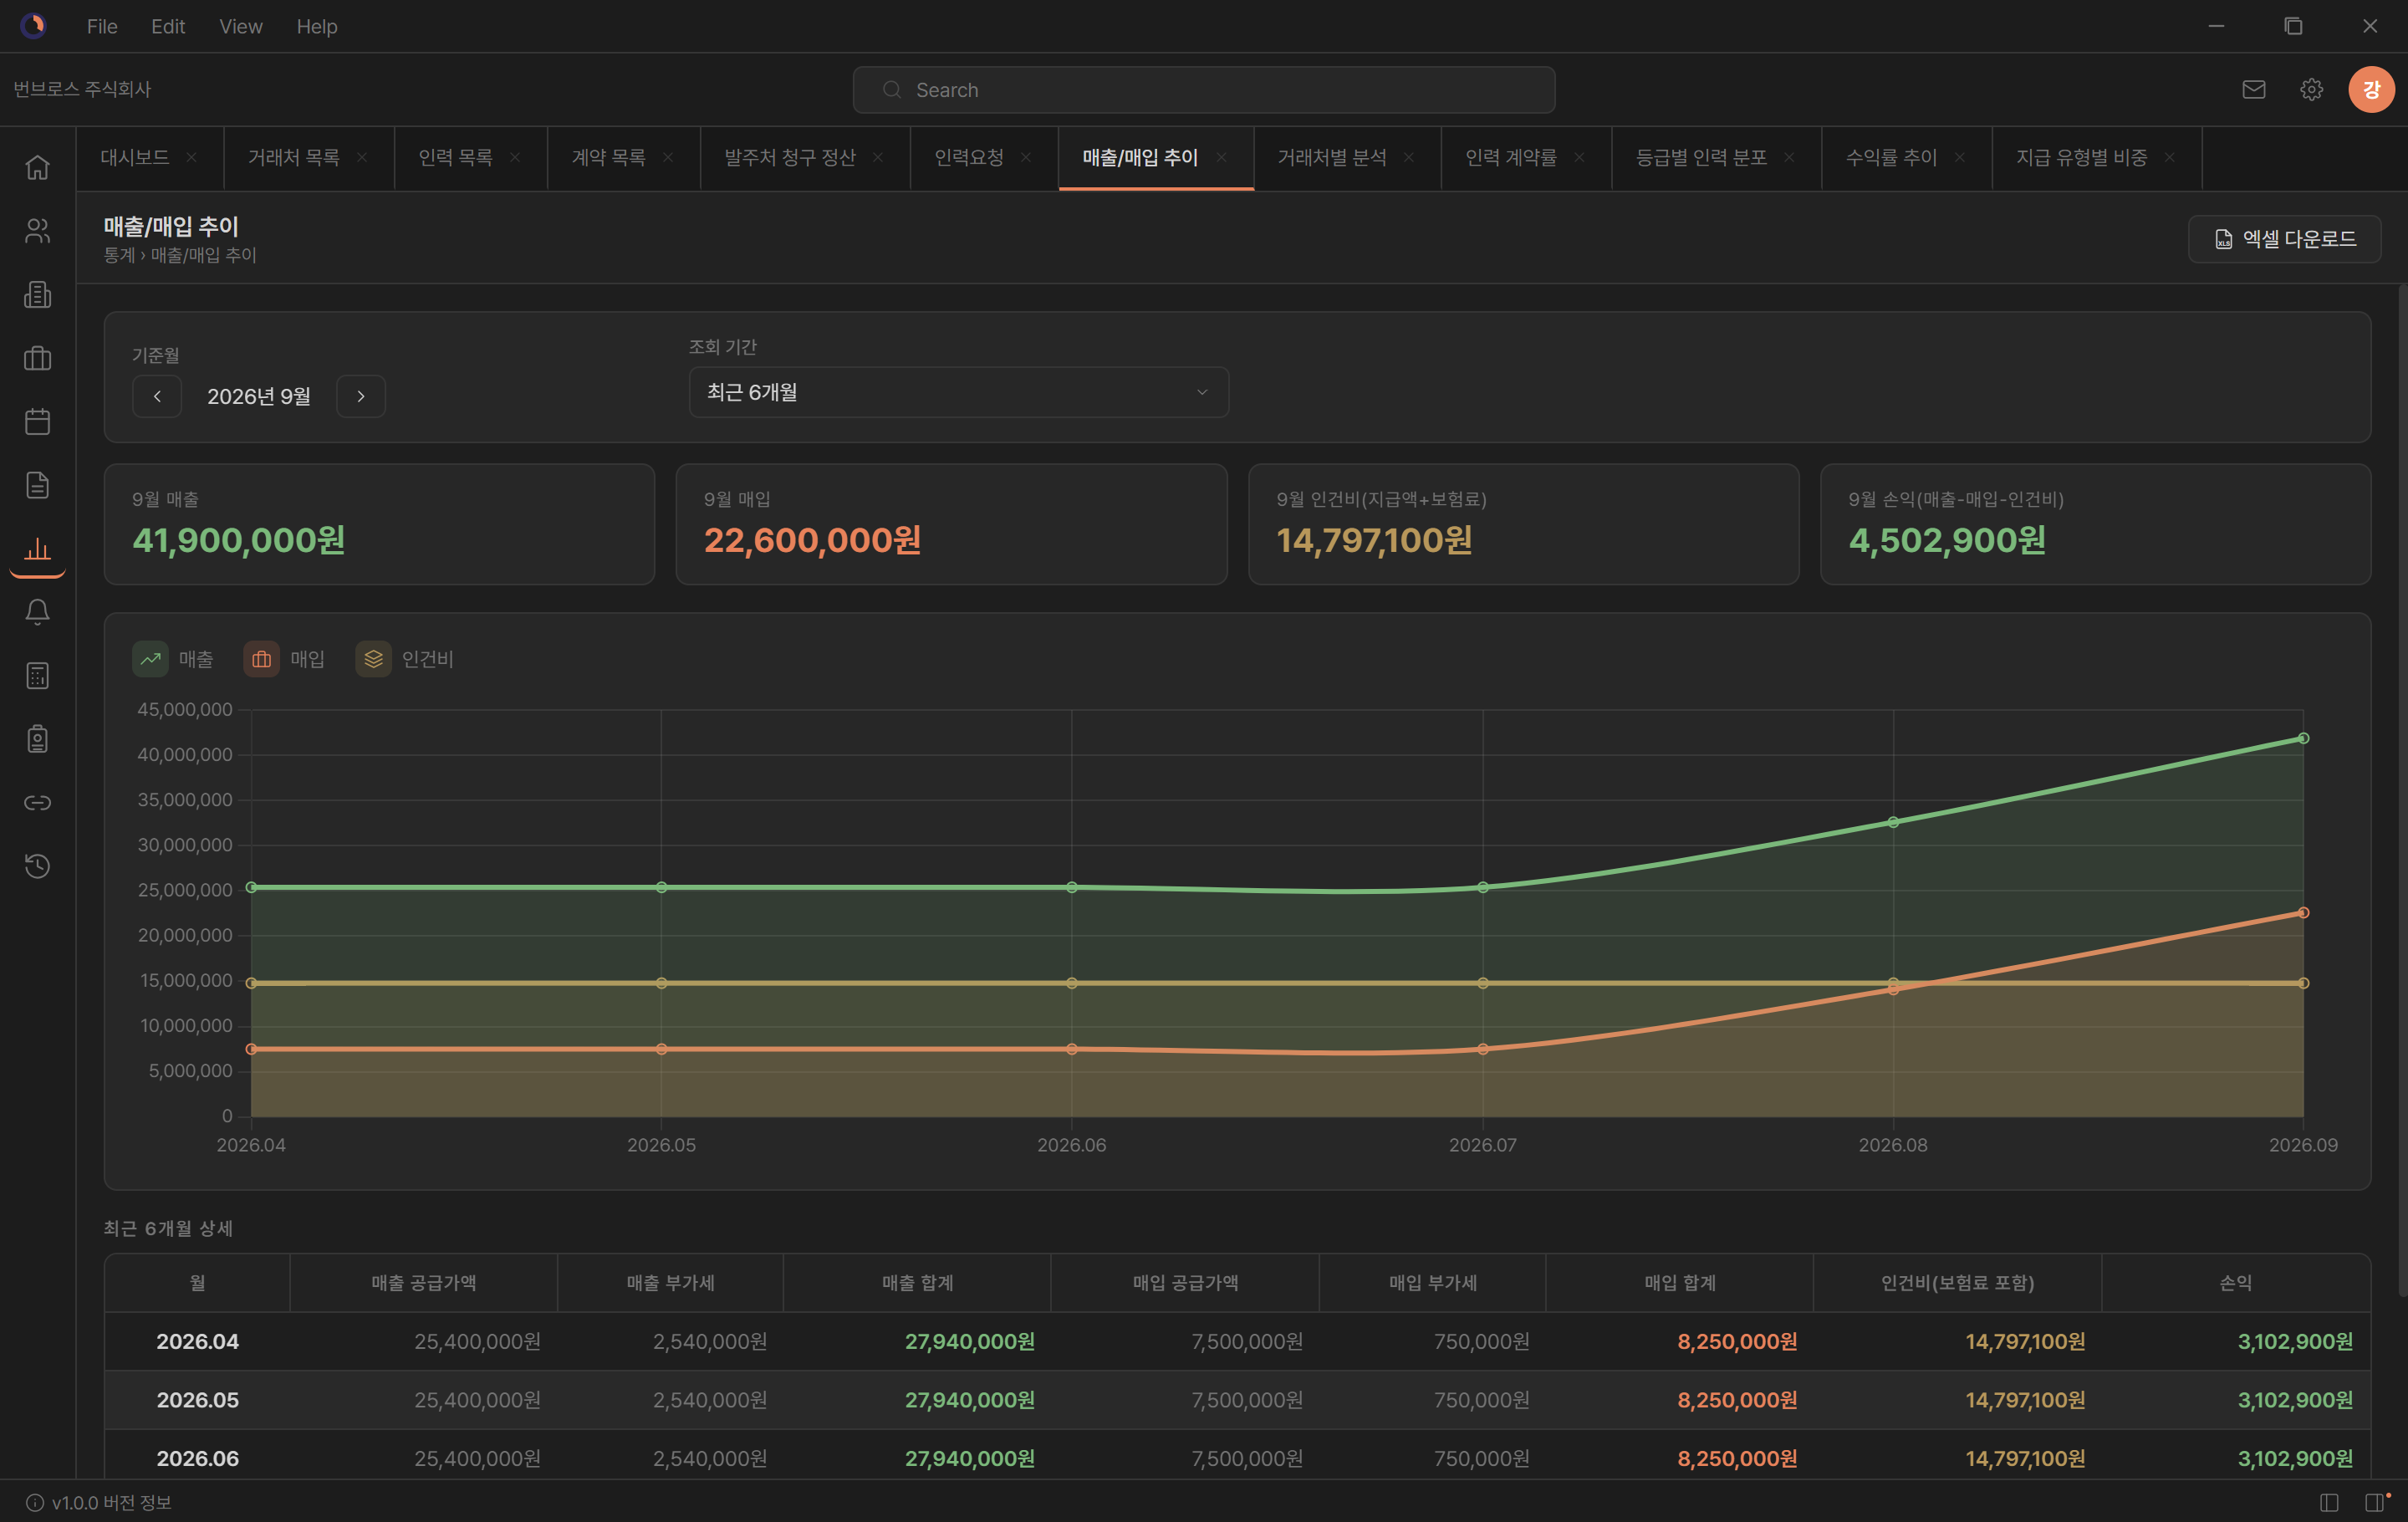2408x1522 pixels.
Task: Open the history clock sidebar icon
Action: tap(37, 866)
